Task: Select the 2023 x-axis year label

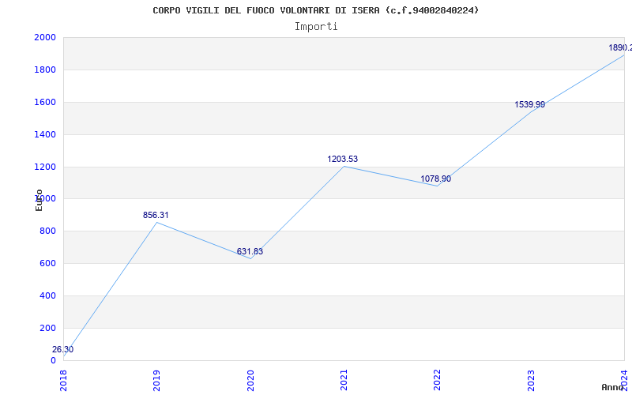Action: pyautogui.click(x=530, y=379)
